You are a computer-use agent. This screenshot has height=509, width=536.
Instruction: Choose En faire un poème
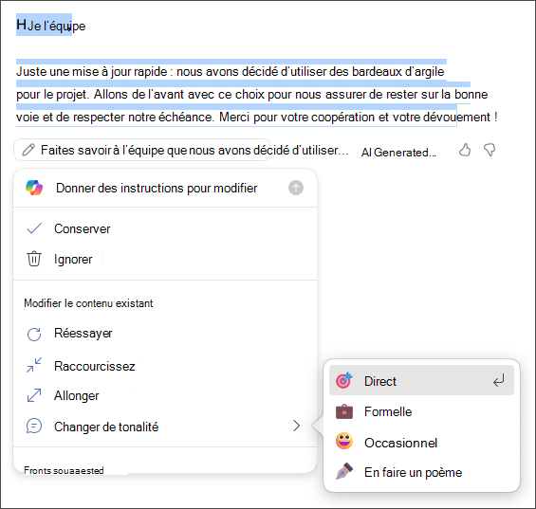pos(421,472)
